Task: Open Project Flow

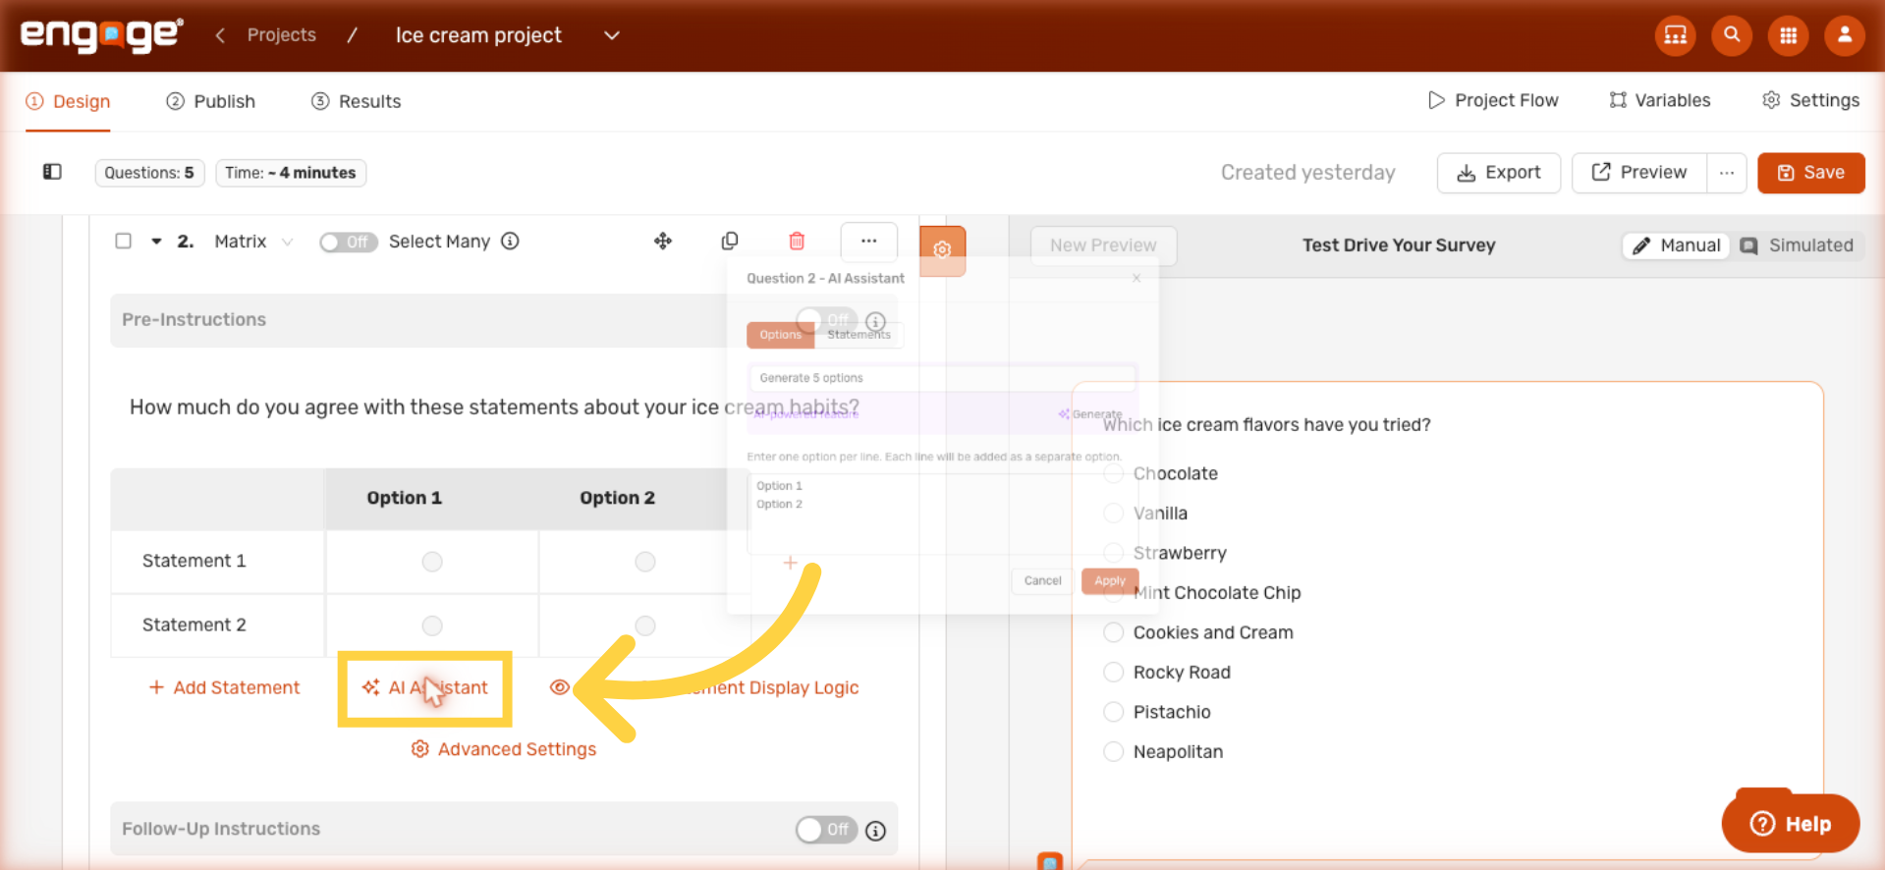Action: click(x=1493, y=100)
